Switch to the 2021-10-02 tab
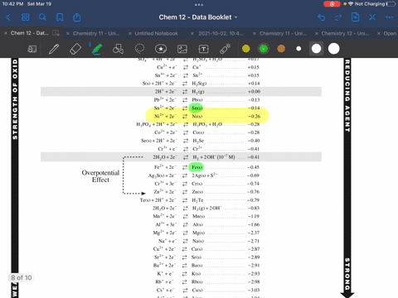The height and width of the screenshot is (298, 398). tap(221, 33)
